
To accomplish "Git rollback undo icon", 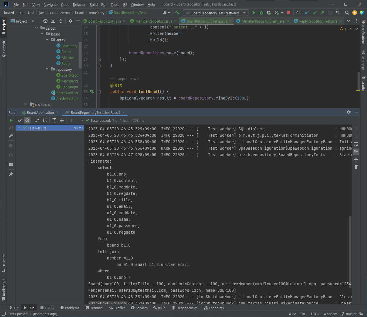I will pyautogui.click(x=337, y=13).
